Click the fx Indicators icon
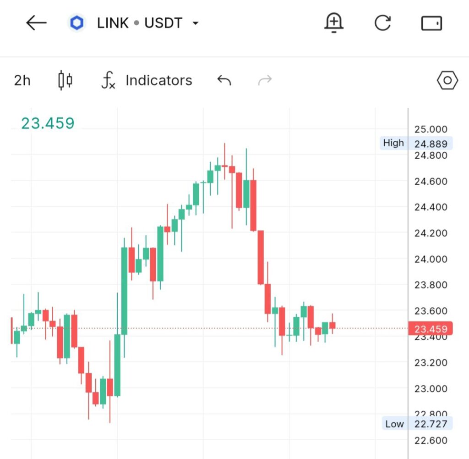Image resolution: width=469 pixels, height=459 pixels. [x=108, y=81]
